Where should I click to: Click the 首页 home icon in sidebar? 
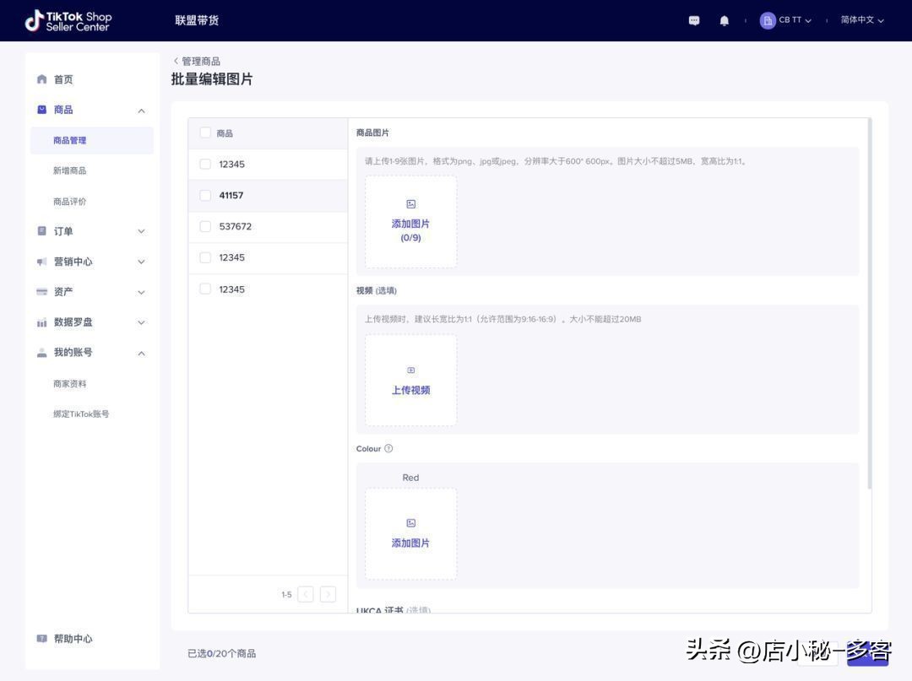(x=40, y=78)
